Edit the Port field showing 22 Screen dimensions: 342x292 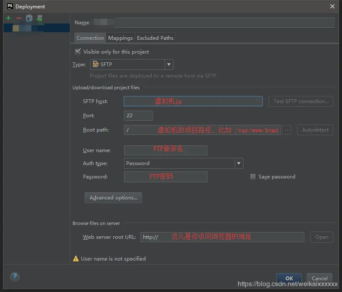click(x=138, y=116)
